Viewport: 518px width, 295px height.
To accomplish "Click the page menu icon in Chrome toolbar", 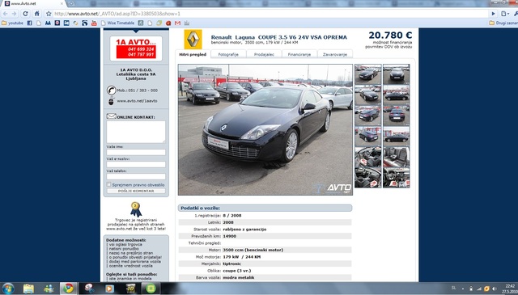I will tap(504, 14).
